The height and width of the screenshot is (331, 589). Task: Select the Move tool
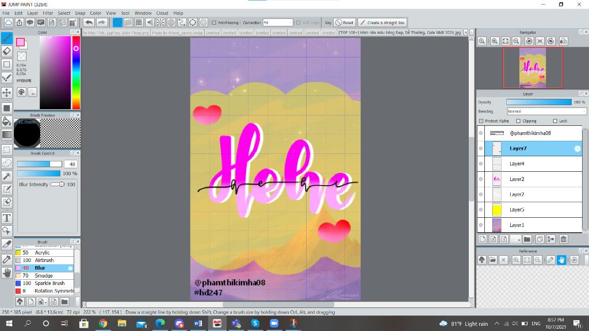7,93
